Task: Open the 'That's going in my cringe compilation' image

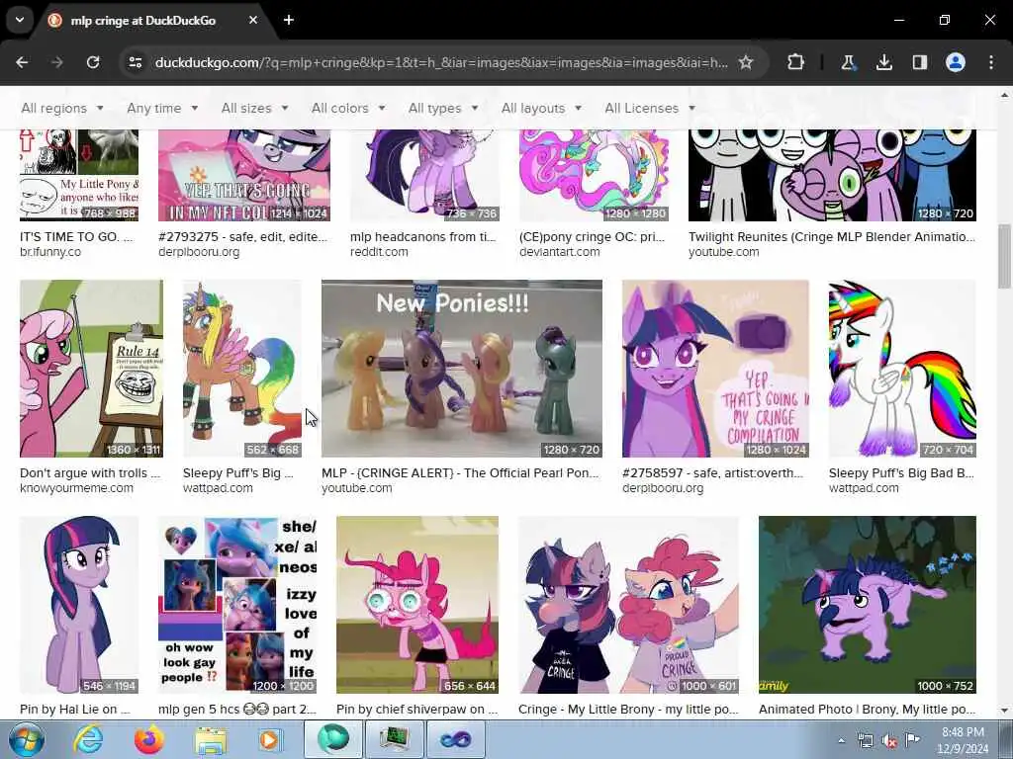Action: [715, 369]
